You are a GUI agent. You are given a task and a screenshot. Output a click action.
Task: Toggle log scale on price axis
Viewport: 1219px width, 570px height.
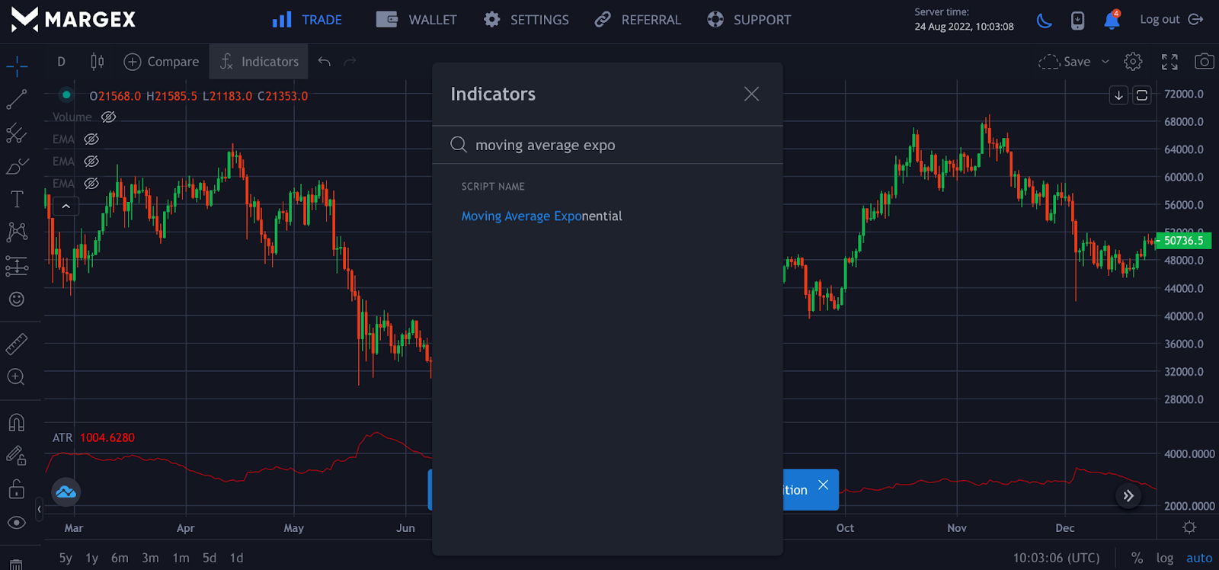pos(1164,558)
